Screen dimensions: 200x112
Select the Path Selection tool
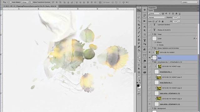pyautogui.click(x=139, y=69)
